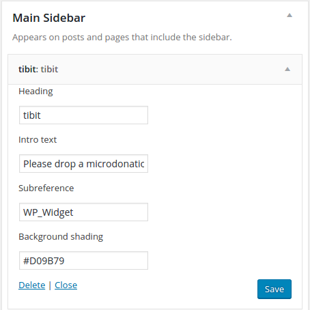Image resolution: width=310 pixels, height=310 pixels.
Task: Click the Background shading label
Action: pos(61,237)
